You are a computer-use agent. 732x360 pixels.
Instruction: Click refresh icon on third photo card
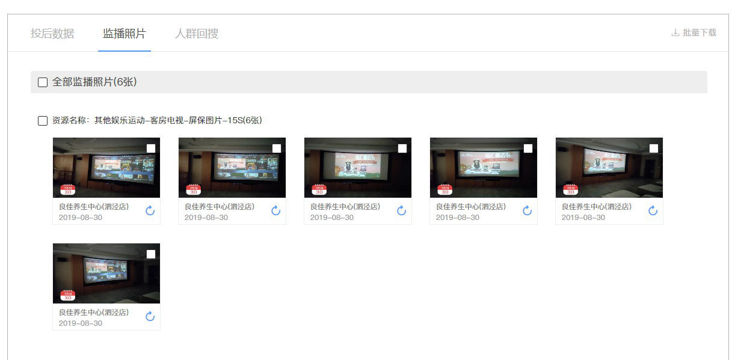402,210
